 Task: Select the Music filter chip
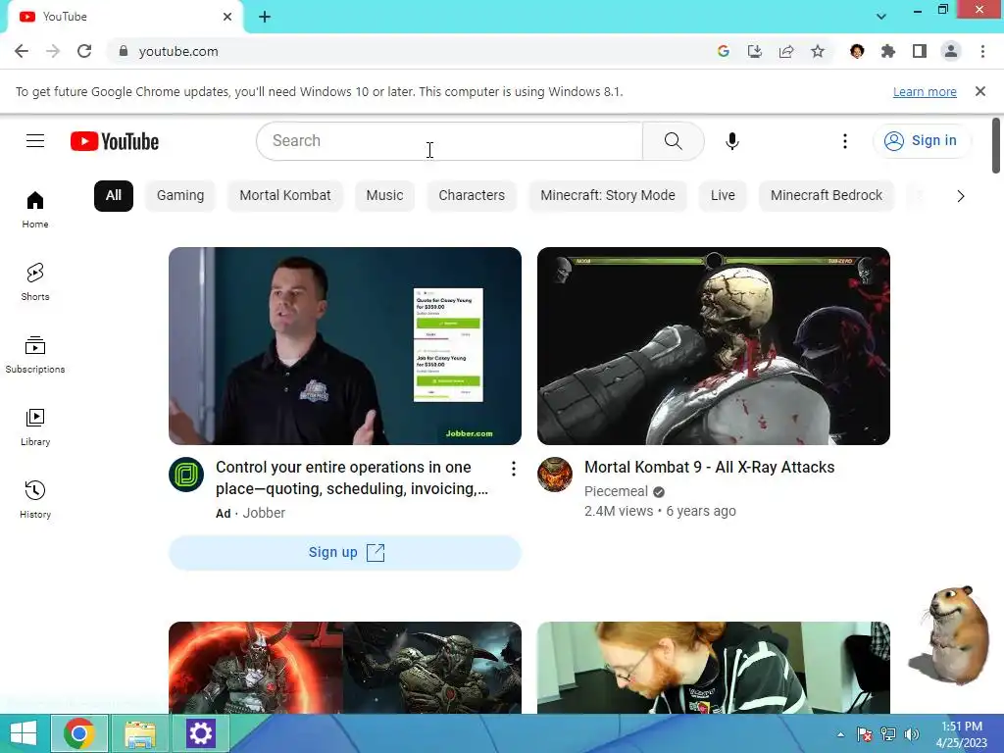(x=384, y=195)
